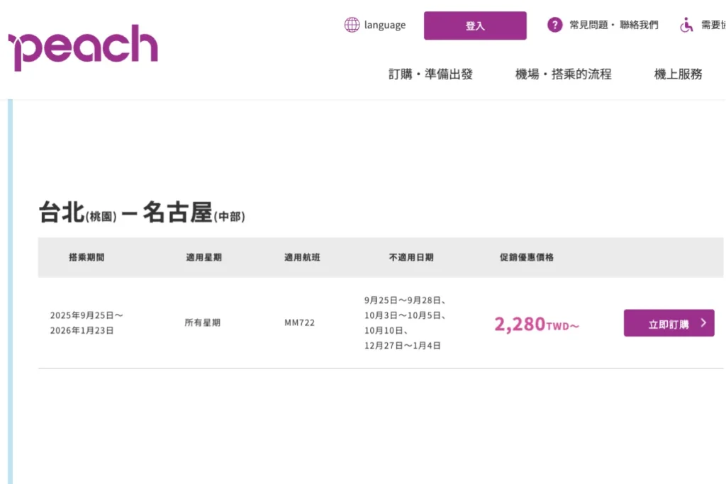
Task: Click the wheelchair accessibility assistance icon
Action: (686, 25)
